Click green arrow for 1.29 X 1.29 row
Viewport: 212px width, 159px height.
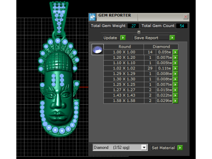click(x=175, y=74)
